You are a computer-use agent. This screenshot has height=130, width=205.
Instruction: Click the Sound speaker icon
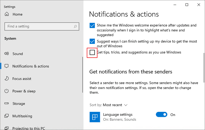pyautogui.click(x=7, y=54)
